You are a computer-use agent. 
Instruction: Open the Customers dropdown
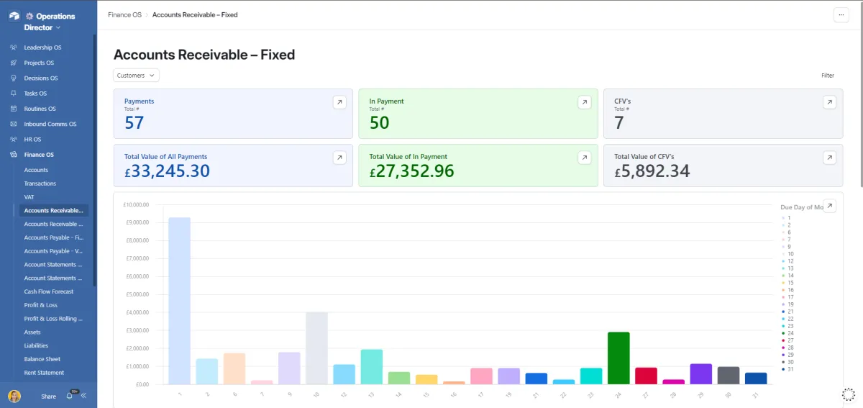(136, 76)
